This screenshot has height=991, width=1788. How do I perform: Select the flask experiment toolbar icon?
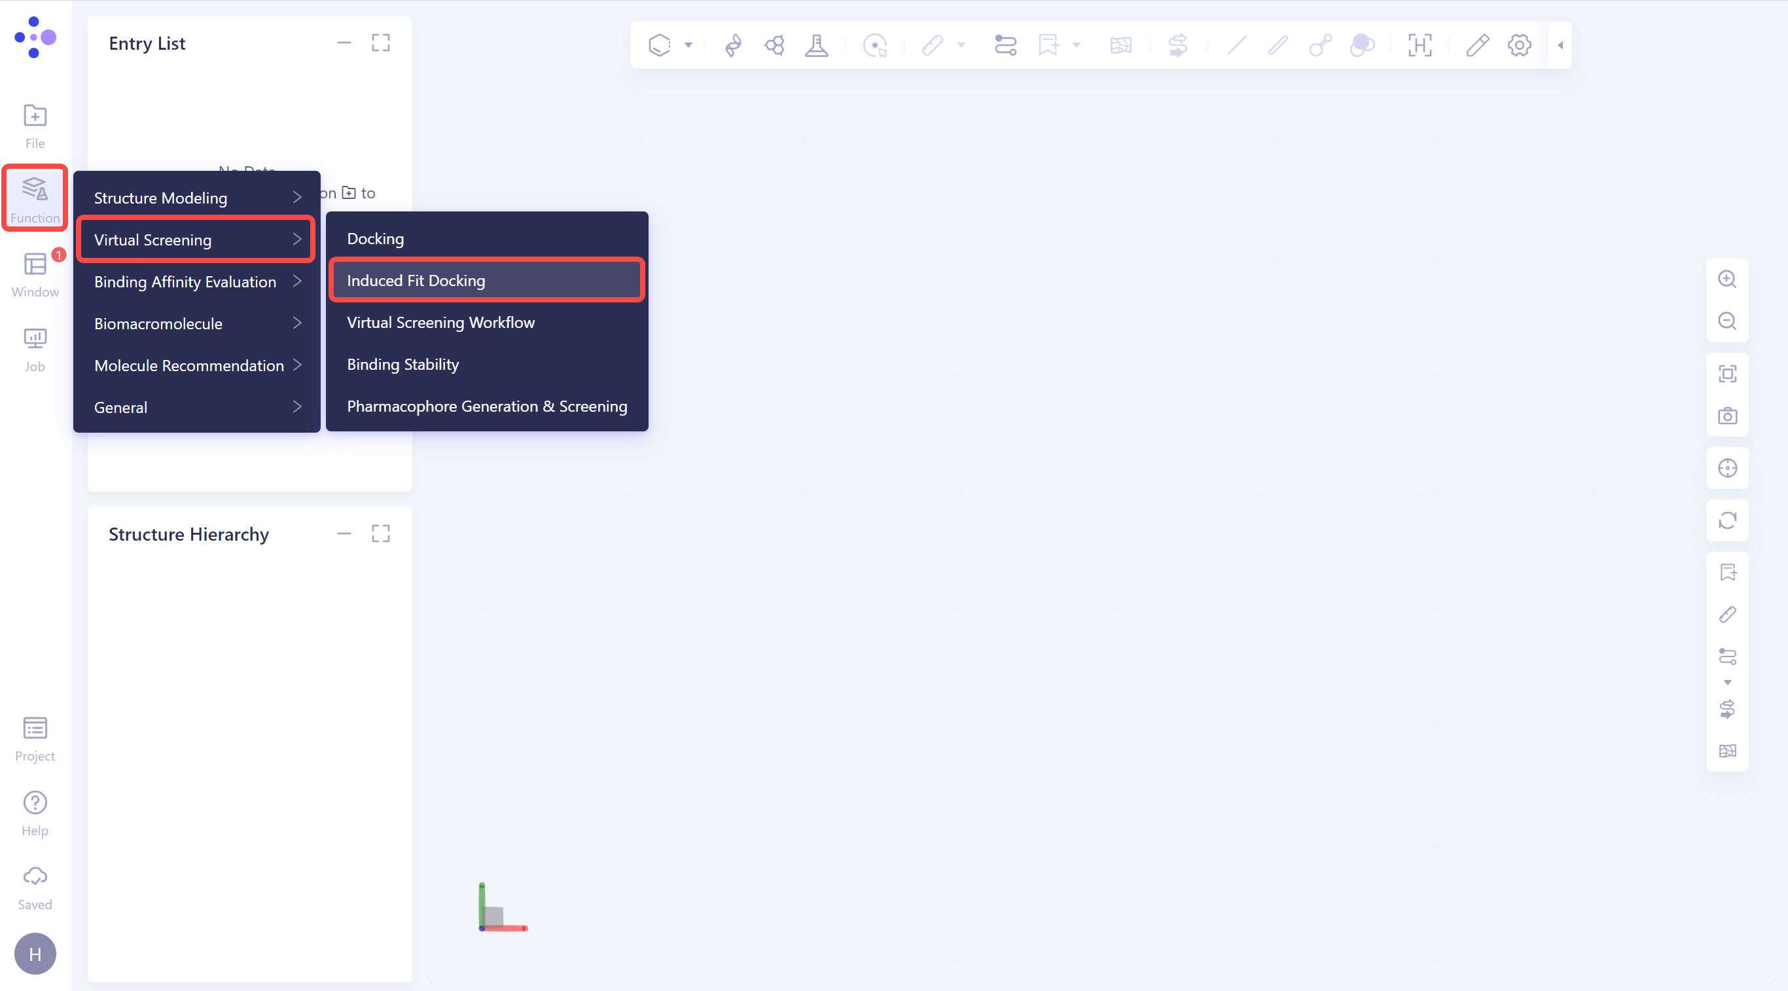tap(817, 45)
